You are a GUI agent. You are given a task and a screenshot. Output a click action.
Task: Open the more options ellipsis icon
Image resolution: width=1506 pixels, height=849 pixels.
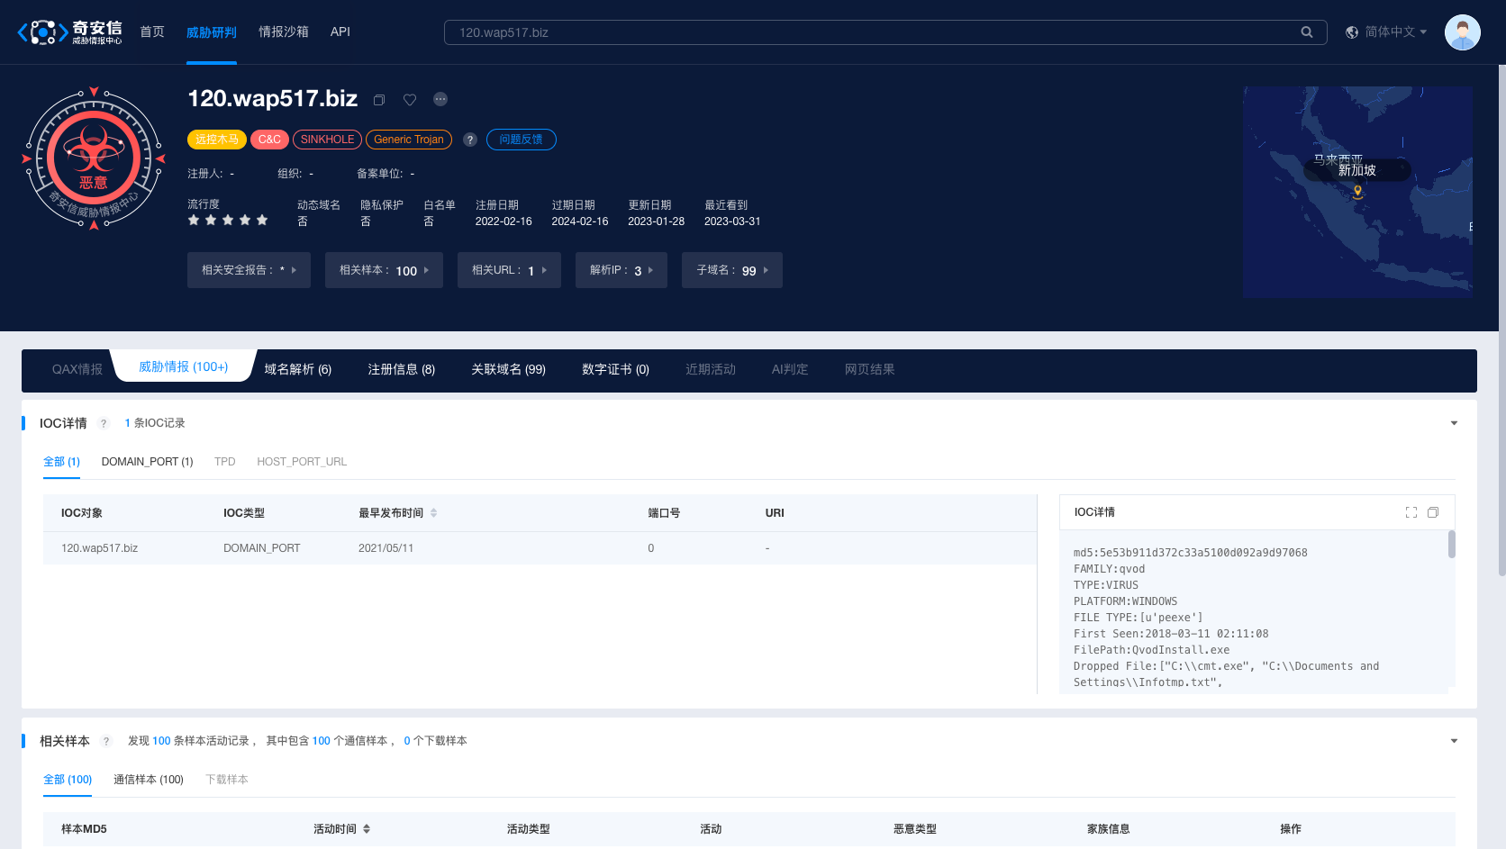[440, 99]
